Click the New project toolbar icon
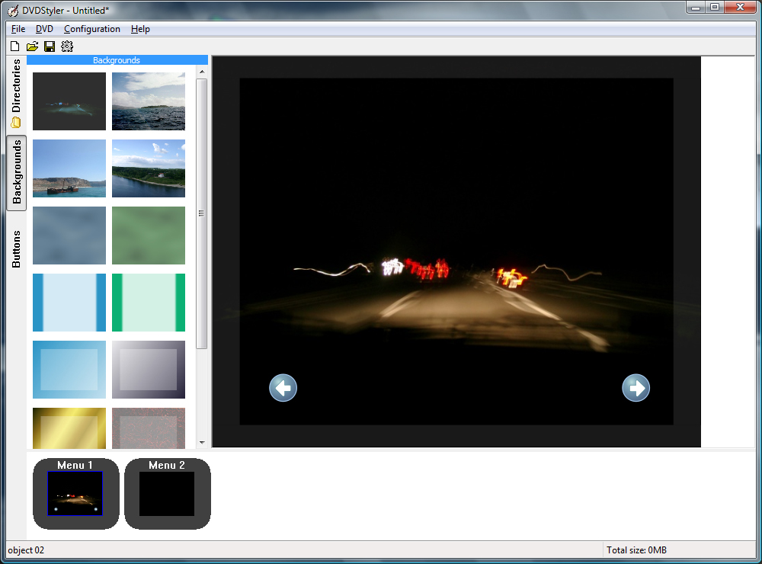 pos(14,46)
